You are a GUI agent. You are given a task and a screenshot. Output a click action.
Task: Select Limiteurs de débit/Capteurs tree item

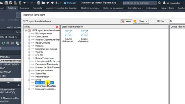[47, 67]
